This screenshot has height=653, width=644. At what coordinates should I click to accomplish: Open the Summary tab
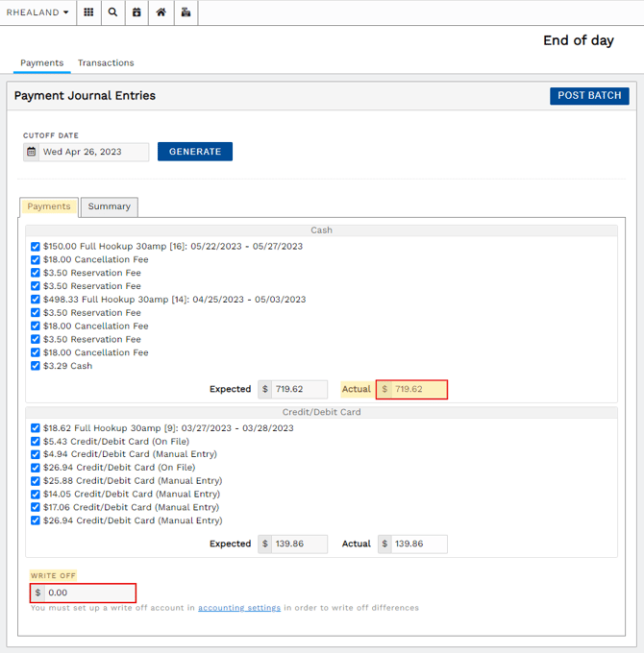(x=110, y=206)
